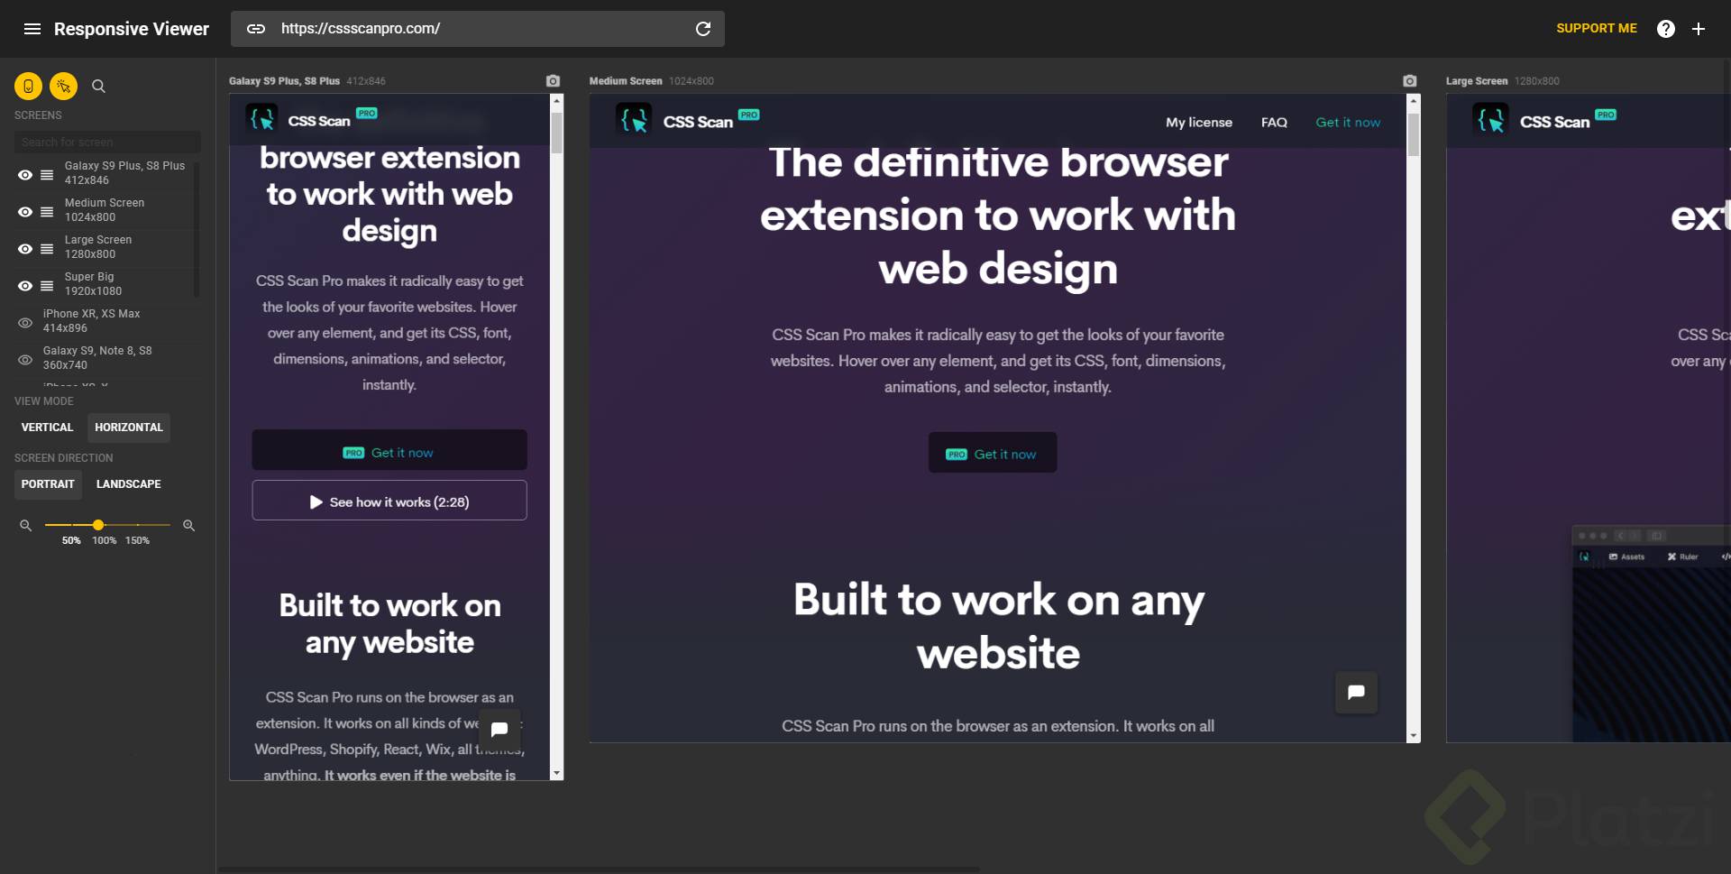Click the search magnifier icon in the sidebar

pos(99,86)
